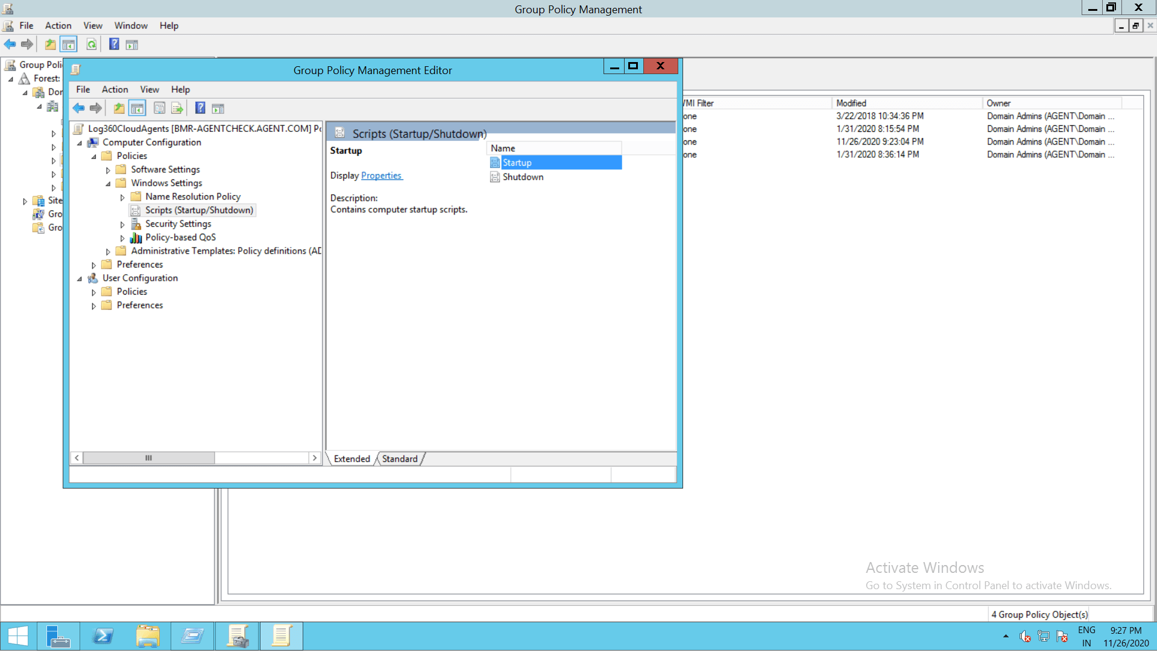Viewport: 1157px width, 653px height.
Task: Open Help icon in Group Policy Management toolbar
Action: 114,44
